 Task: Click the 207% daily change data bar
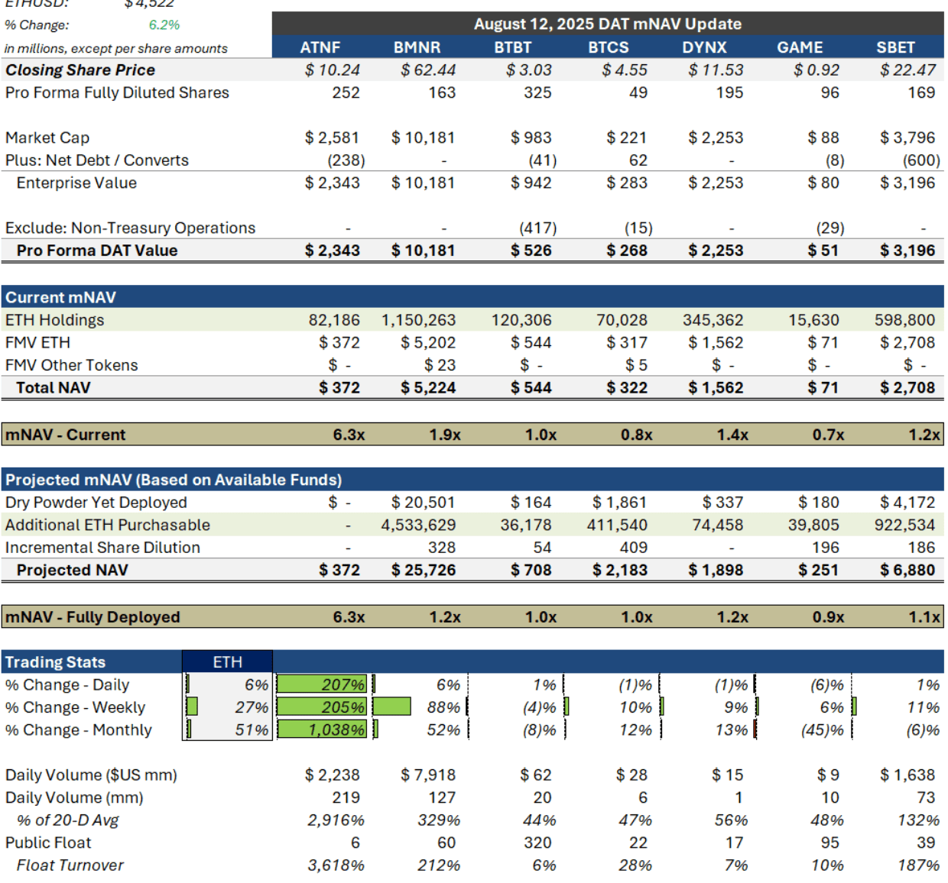(x=321, y=685)
